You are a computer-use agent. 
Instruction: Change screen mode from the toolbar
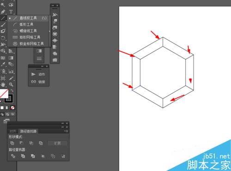(x=6, y=121)
